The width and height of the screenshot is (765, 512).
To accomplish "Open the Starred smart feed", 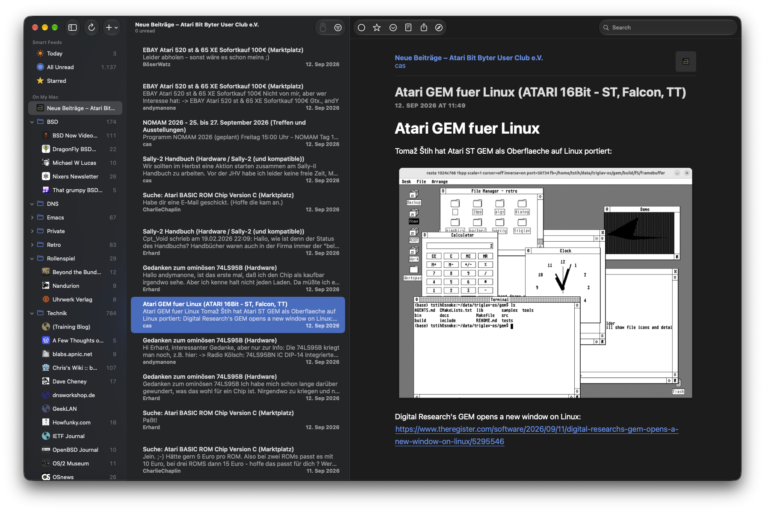I will pyautogui.click(x=75, y=81).
